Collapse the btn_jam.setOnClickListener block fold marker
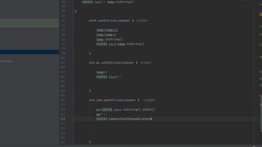This screenshot has height=147, width=262. 73,100
